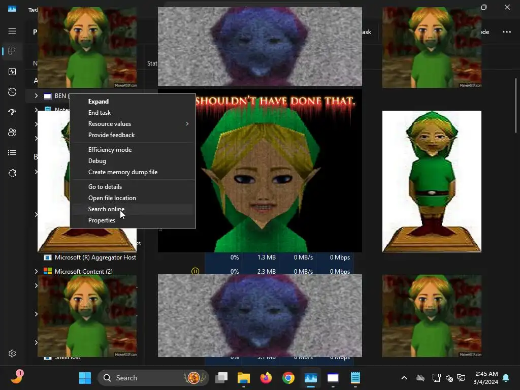Viewport: 520px width, 390px height.
Task: Click the 2.3 MB memory cell
Action: point(266,271)
